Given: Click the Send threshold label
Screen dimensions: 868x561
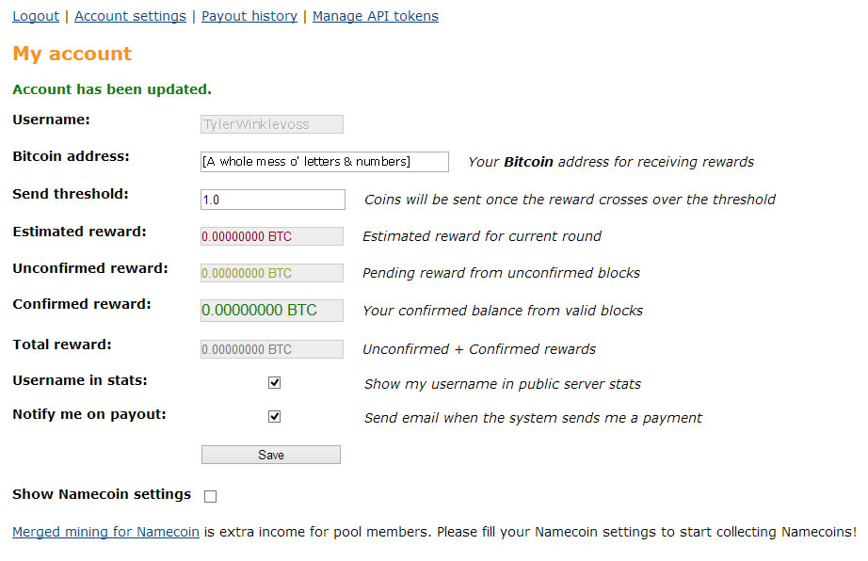Looking at the screenshot, I should [71, 194].
